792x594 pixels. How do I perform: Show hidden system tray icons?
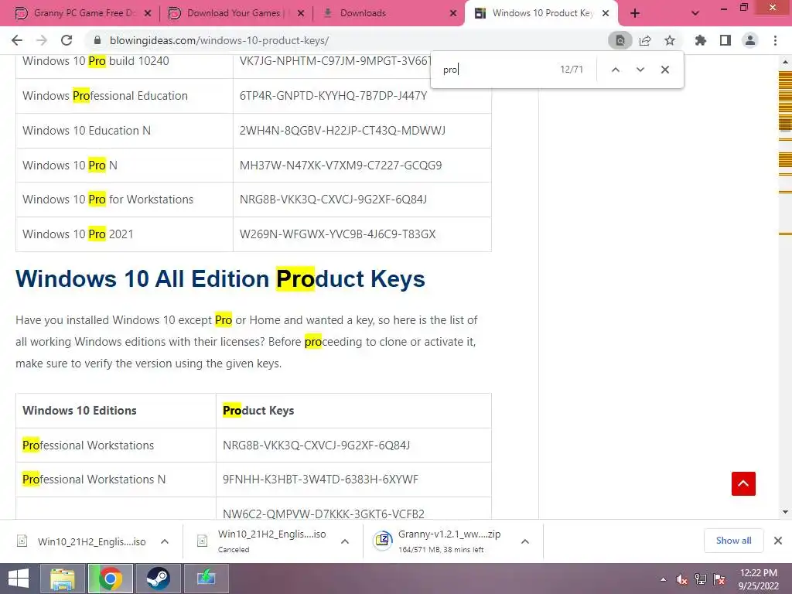point(663,579)
